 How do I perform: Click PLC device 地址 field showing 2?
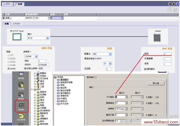coord(167,54)
